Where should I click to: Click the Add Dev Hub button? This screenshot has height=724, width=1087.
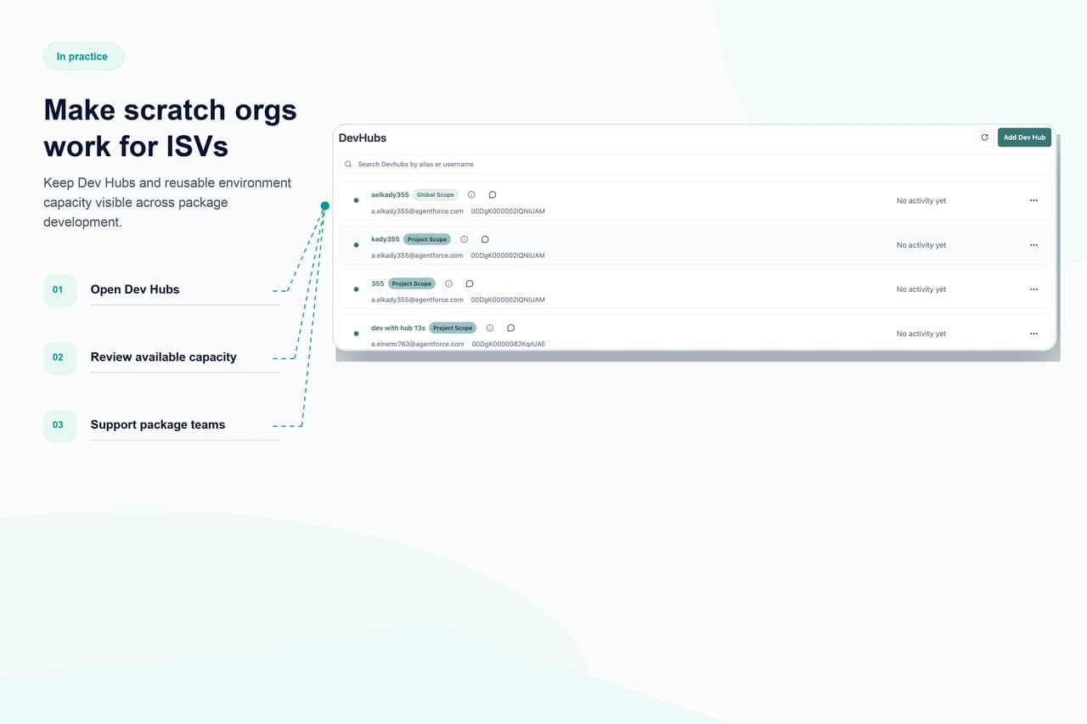1024,138
